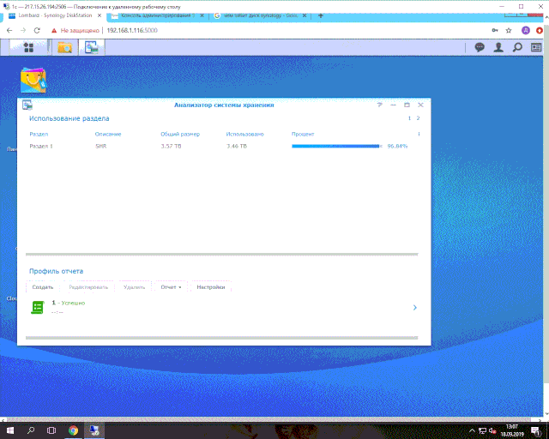Bookmark this page with the star icon
The height and width of the screenshot is (439, 549).
509,31
